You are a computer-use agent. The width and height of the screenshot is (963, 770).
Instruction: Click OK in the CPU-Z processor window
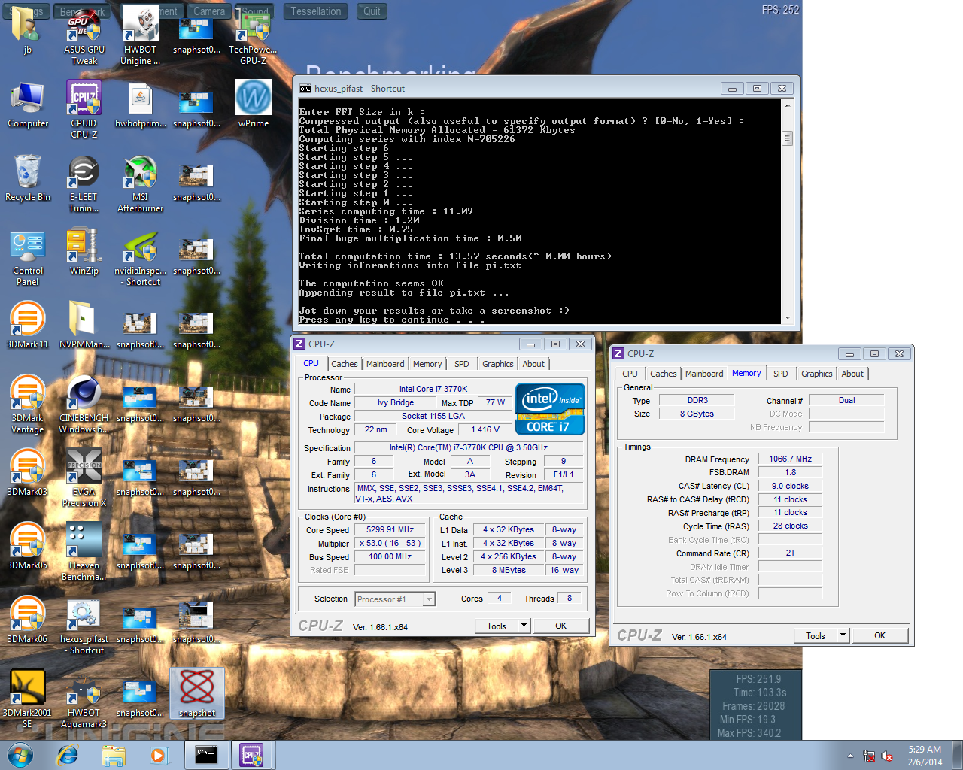pos(561,626)
